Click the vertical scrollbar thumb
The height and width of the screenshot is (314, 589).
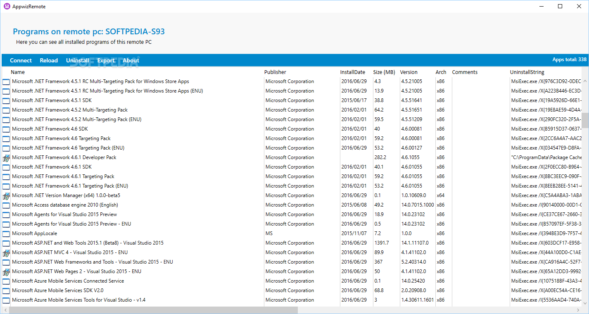[x=585, y=120]
